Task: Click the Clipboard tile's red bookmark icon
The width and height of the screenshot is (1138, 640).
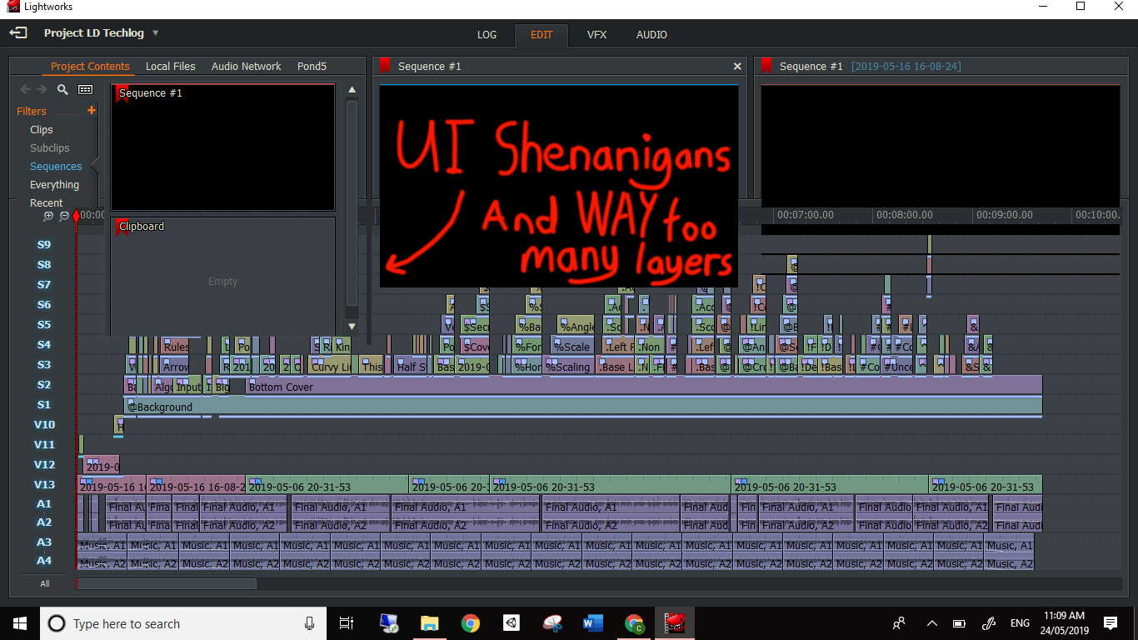Action: coord(122,226)
